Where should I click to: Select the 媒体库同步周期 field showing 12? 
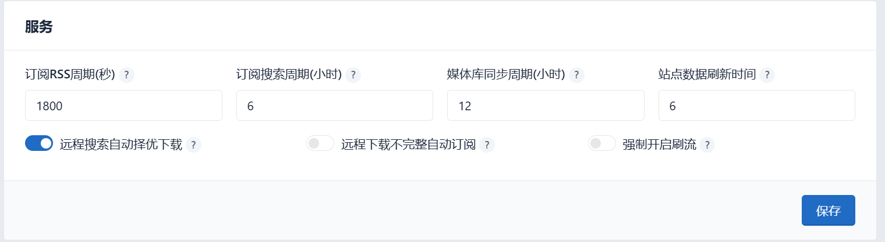coord(546,106)
